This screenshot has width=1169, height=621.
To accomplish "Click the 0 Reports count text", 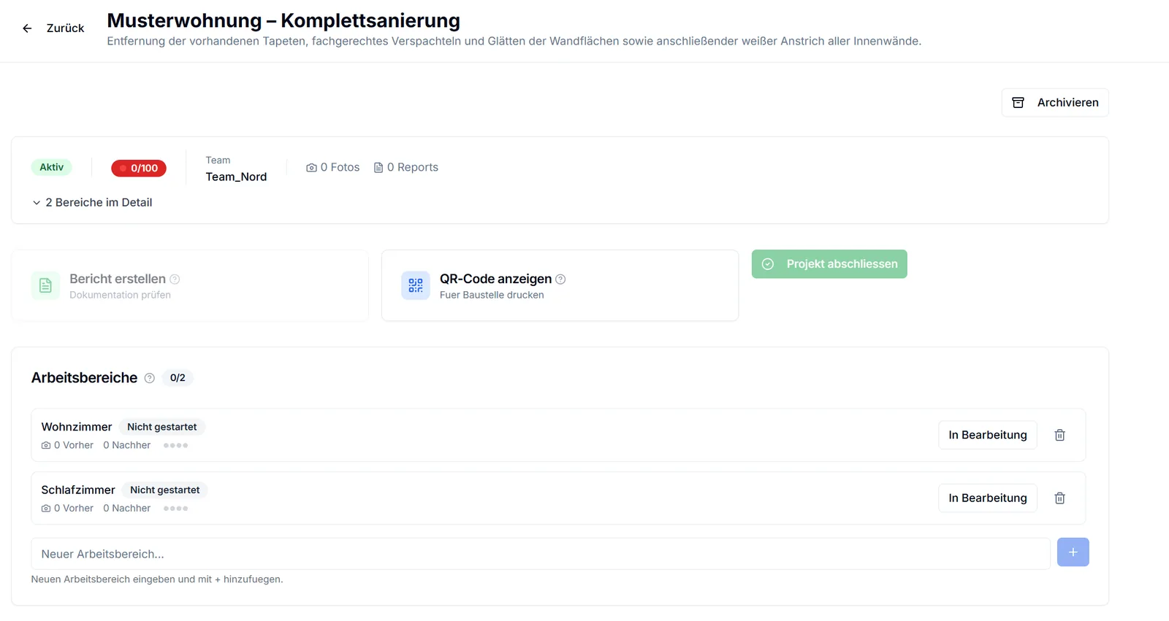I will tap(413, 167).
